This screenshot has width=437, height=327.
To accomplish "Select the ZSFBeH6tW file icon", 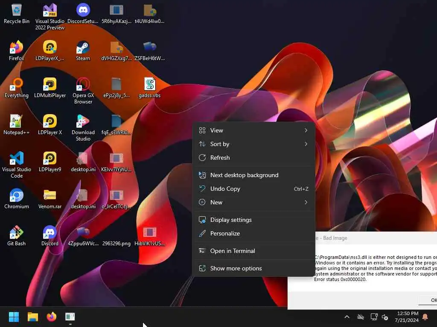I will coord(150,51).
